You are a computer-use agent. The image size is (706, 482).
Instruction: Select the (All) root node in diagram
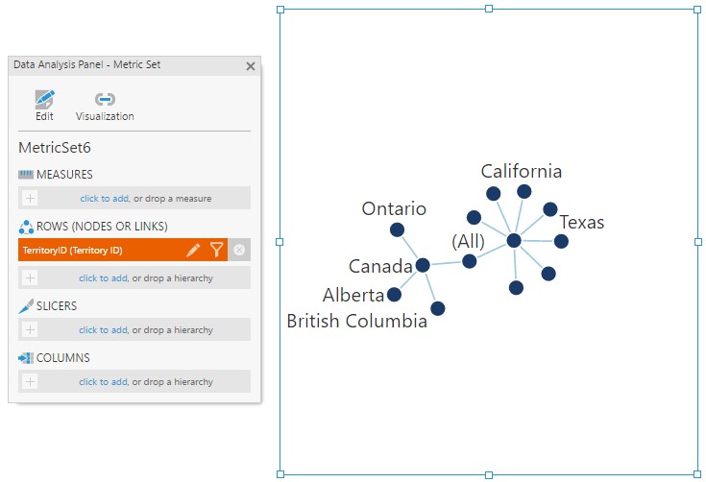click(469, 261)
